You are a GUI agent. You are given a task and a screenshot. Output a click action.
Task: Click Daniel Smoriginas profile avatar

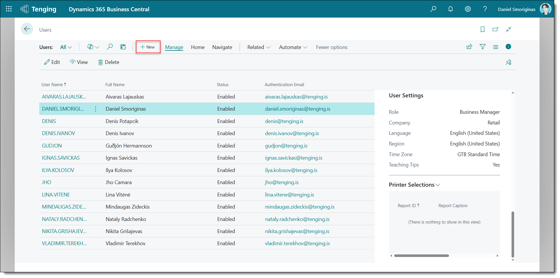(545, 9)
